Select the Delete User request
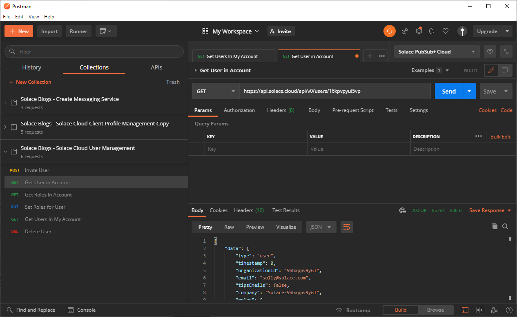The width and height of the screenshot is (517, 317). [38, 232]
